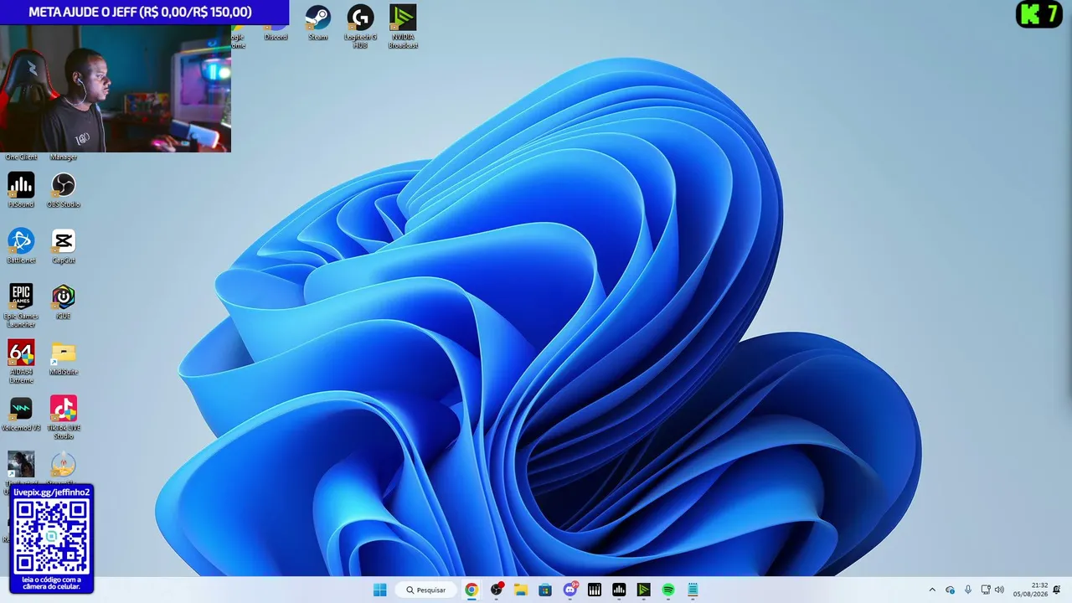Open NVIDIA Broadcast from the taskbar
Image resolution: width=1072 pixels, height=603 pixels.
pos(643,590)
